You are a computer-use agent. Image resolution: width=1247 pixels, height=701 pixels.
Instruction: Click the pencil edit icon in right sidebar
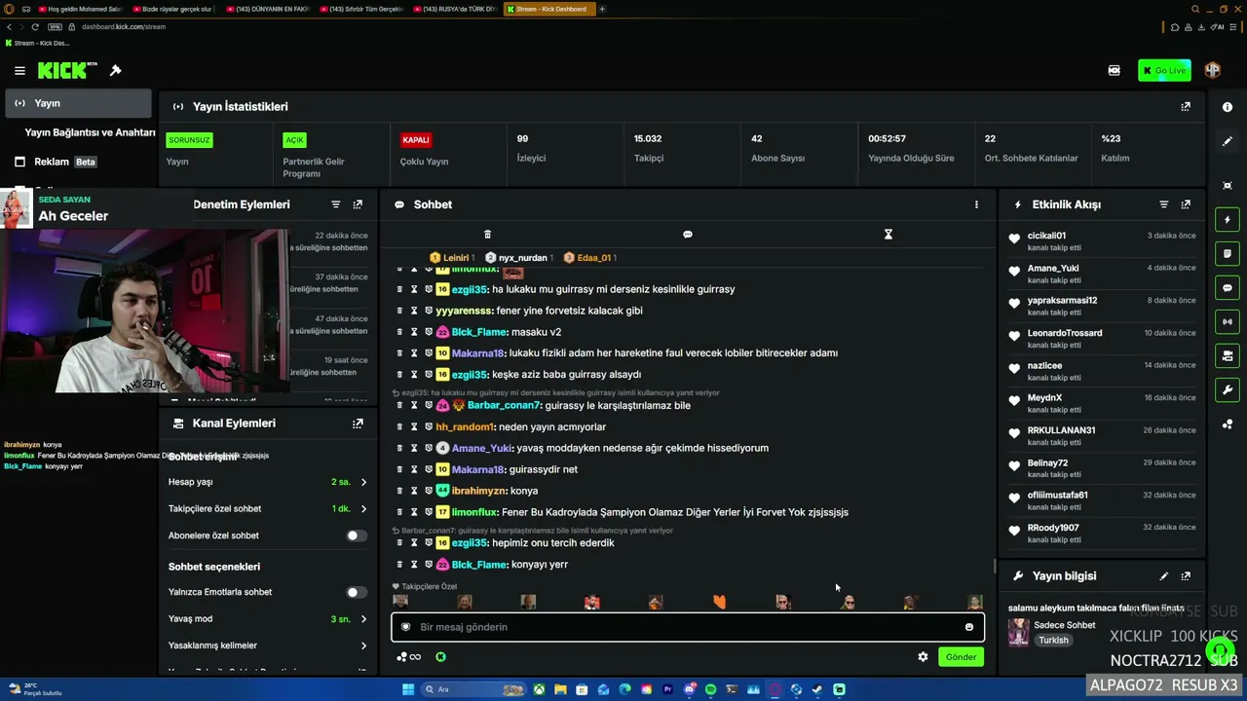click(x=1228, y=141)
